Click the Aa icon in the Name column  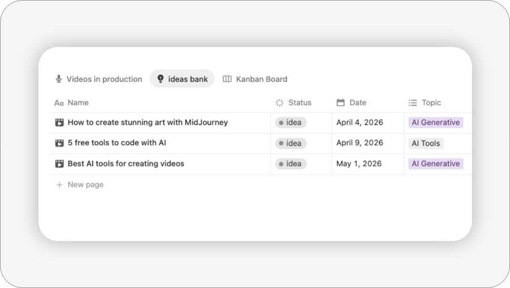59,102
